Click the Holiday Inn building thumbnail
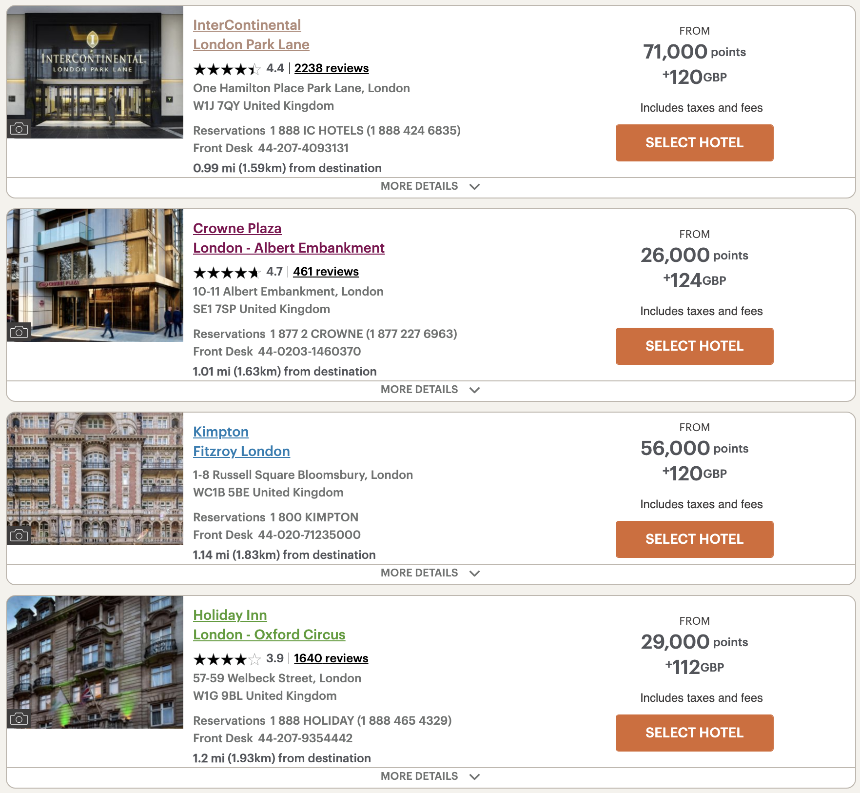The image size is (860, 793). tap(95, 662)
